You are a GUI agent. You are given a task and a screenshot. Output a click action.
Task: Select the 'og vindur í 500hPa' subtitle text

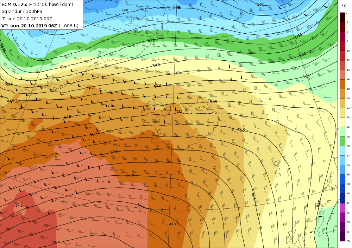(22, 12)
